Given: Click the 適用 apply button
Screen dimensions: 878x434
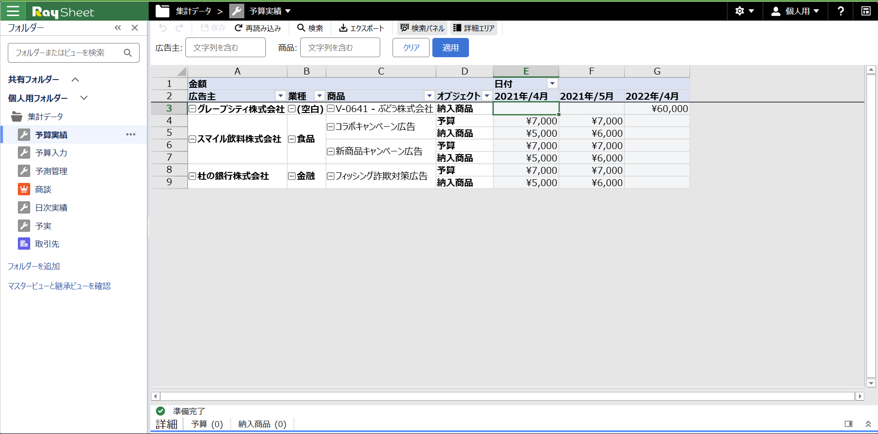Looking at the screenshot, I should point(451,48).
